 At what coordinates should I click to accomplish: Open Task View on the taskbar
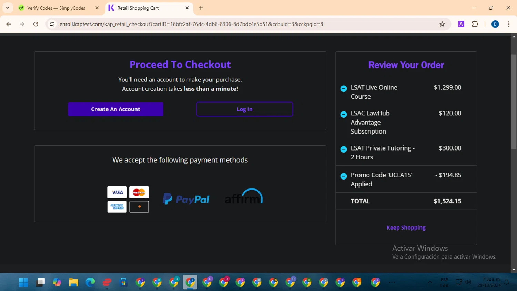tap(40, 282)
